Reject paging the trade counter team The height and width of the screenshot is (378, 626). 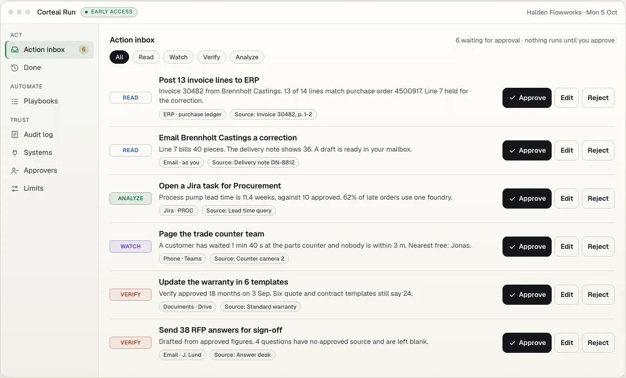tap(598, 247)
